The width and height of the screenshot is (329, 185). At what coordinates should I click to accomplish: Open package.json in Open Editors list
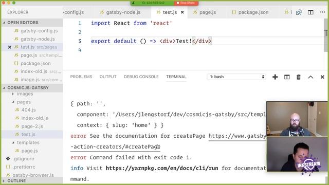pos(35,63)
